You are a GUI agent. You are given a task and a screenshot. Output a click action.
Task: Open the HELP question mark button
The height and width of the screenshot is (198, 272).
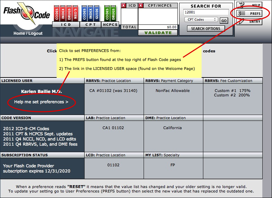pyautogui.click(x=249, y=5)
